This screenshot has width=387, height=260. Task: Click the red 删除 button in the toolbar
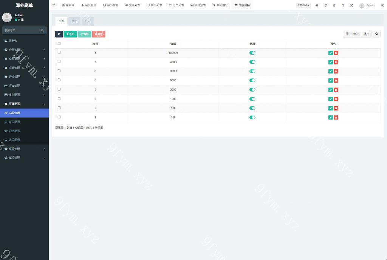pos(99,34)
